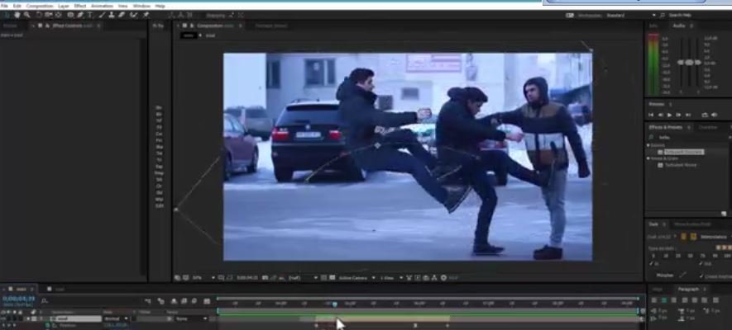Select the Clone Stamp tool
Viewport: 732px width, 330px height.
click(x=112, y=15)
